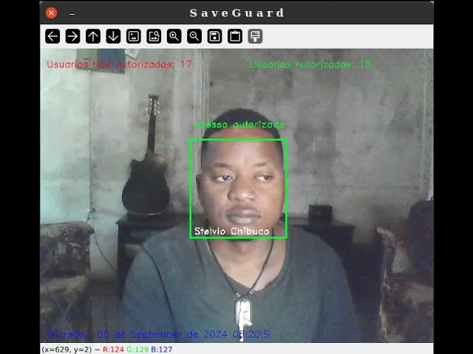This screenshot has width=473, height=354.
Task: Click the 'Acesso autorizado' label
Action: pyautogui.click(x=239, y=125)
